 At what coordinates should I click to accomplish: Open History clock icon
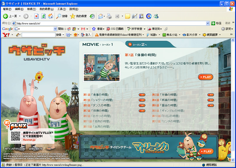coord(92,16)
